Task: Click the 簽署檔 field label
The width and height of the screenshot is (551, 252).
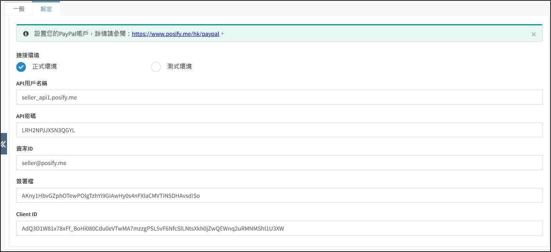Action: (25, 182)
